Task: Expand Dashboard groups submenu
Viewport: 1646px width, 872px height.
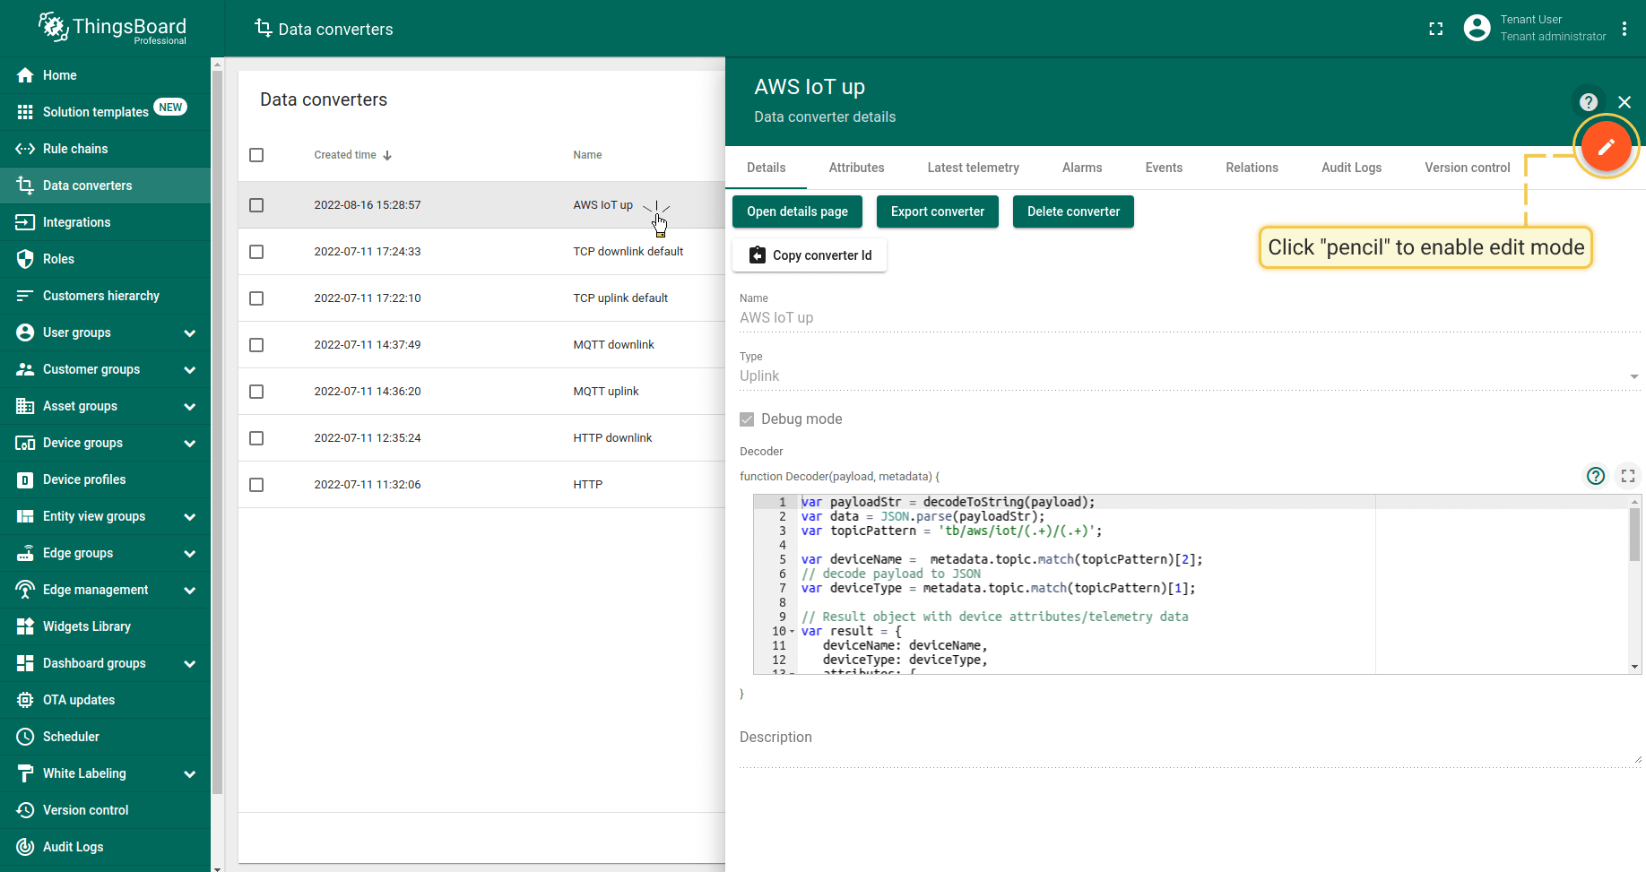Action: click(189, 663)
